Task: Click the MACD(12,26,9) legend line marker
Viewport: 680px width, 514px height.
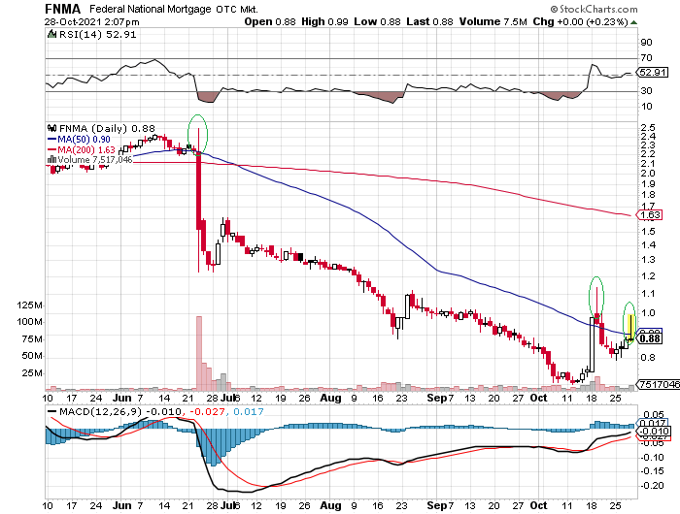Action: [x=51, y=411]
